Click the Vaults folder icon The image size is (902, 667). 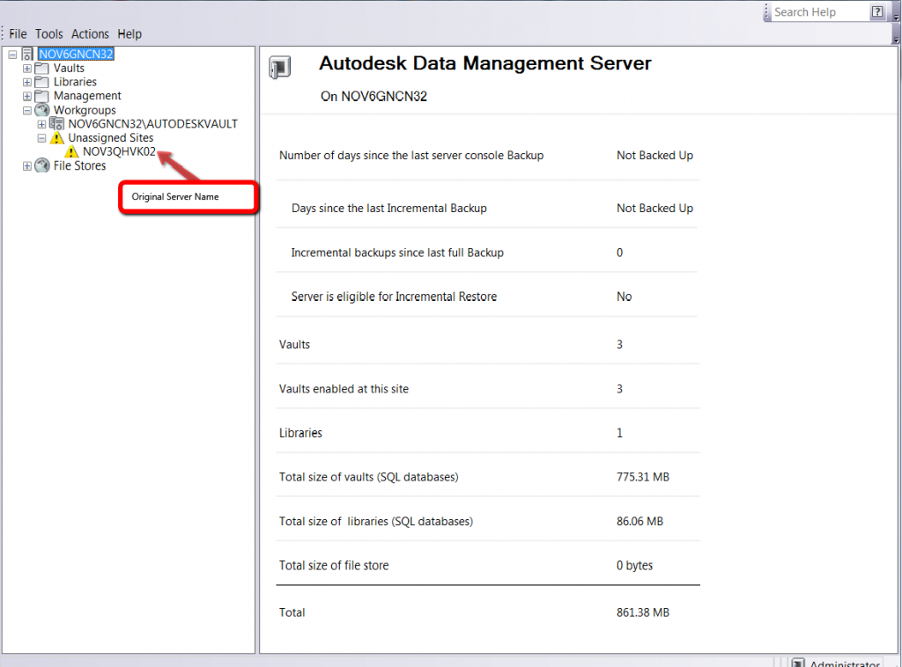pos(41,68)
